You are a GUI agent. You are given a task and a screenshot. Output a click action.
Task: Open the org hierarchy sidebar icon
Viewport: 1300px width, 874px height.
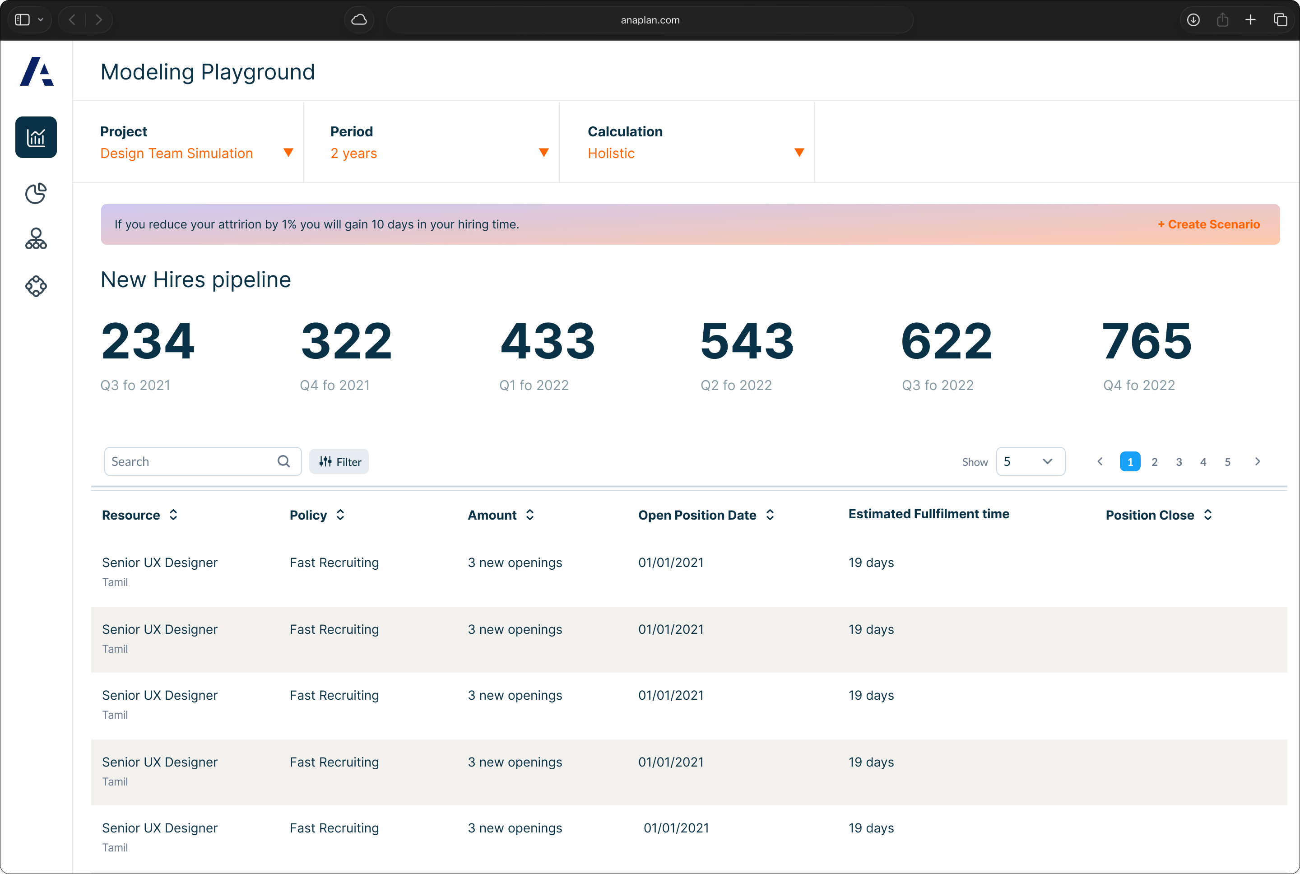pyautogui.click(x=36, y=239)
